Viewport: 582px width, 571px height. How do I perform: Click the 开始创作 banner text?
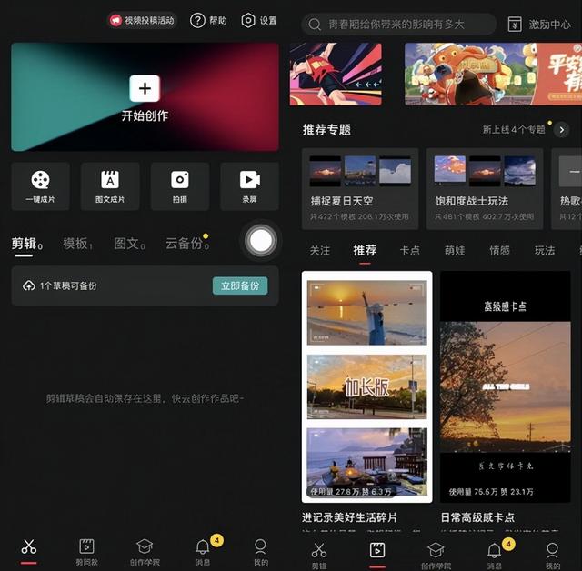[x=145, y=115]
